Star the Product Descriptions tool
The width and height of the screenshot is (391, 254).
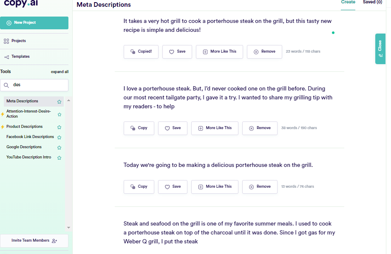pyautogui.click(x=59, y=127)
